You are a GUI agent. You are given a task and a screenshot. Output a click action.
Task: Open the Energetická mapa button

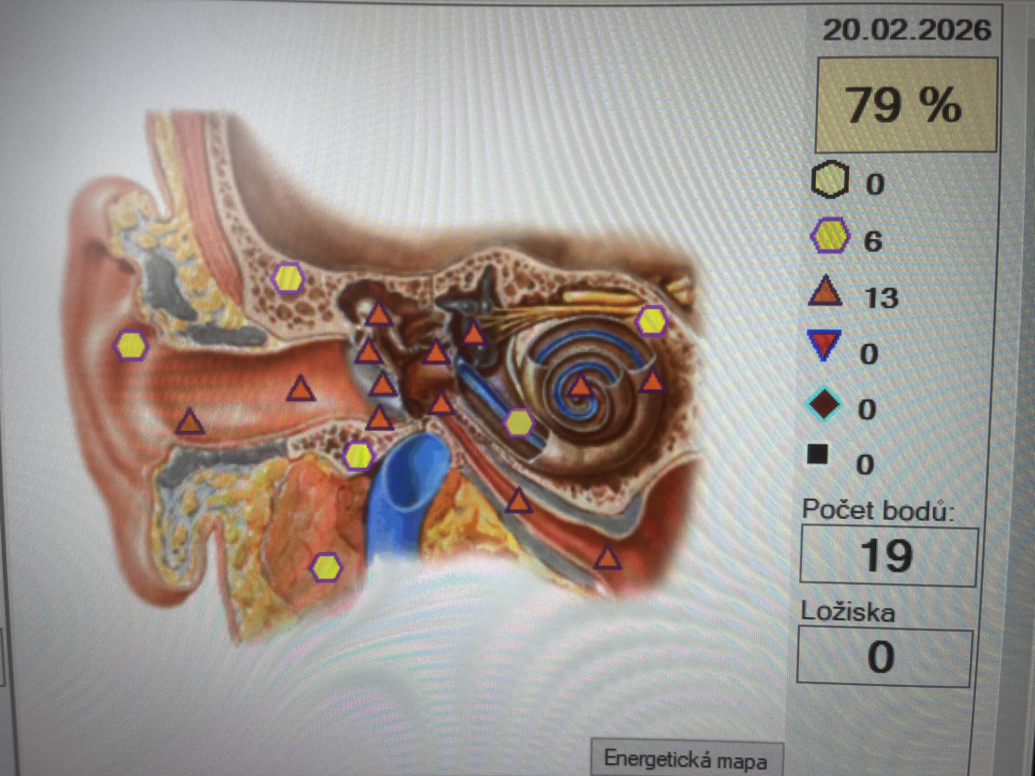686,759
